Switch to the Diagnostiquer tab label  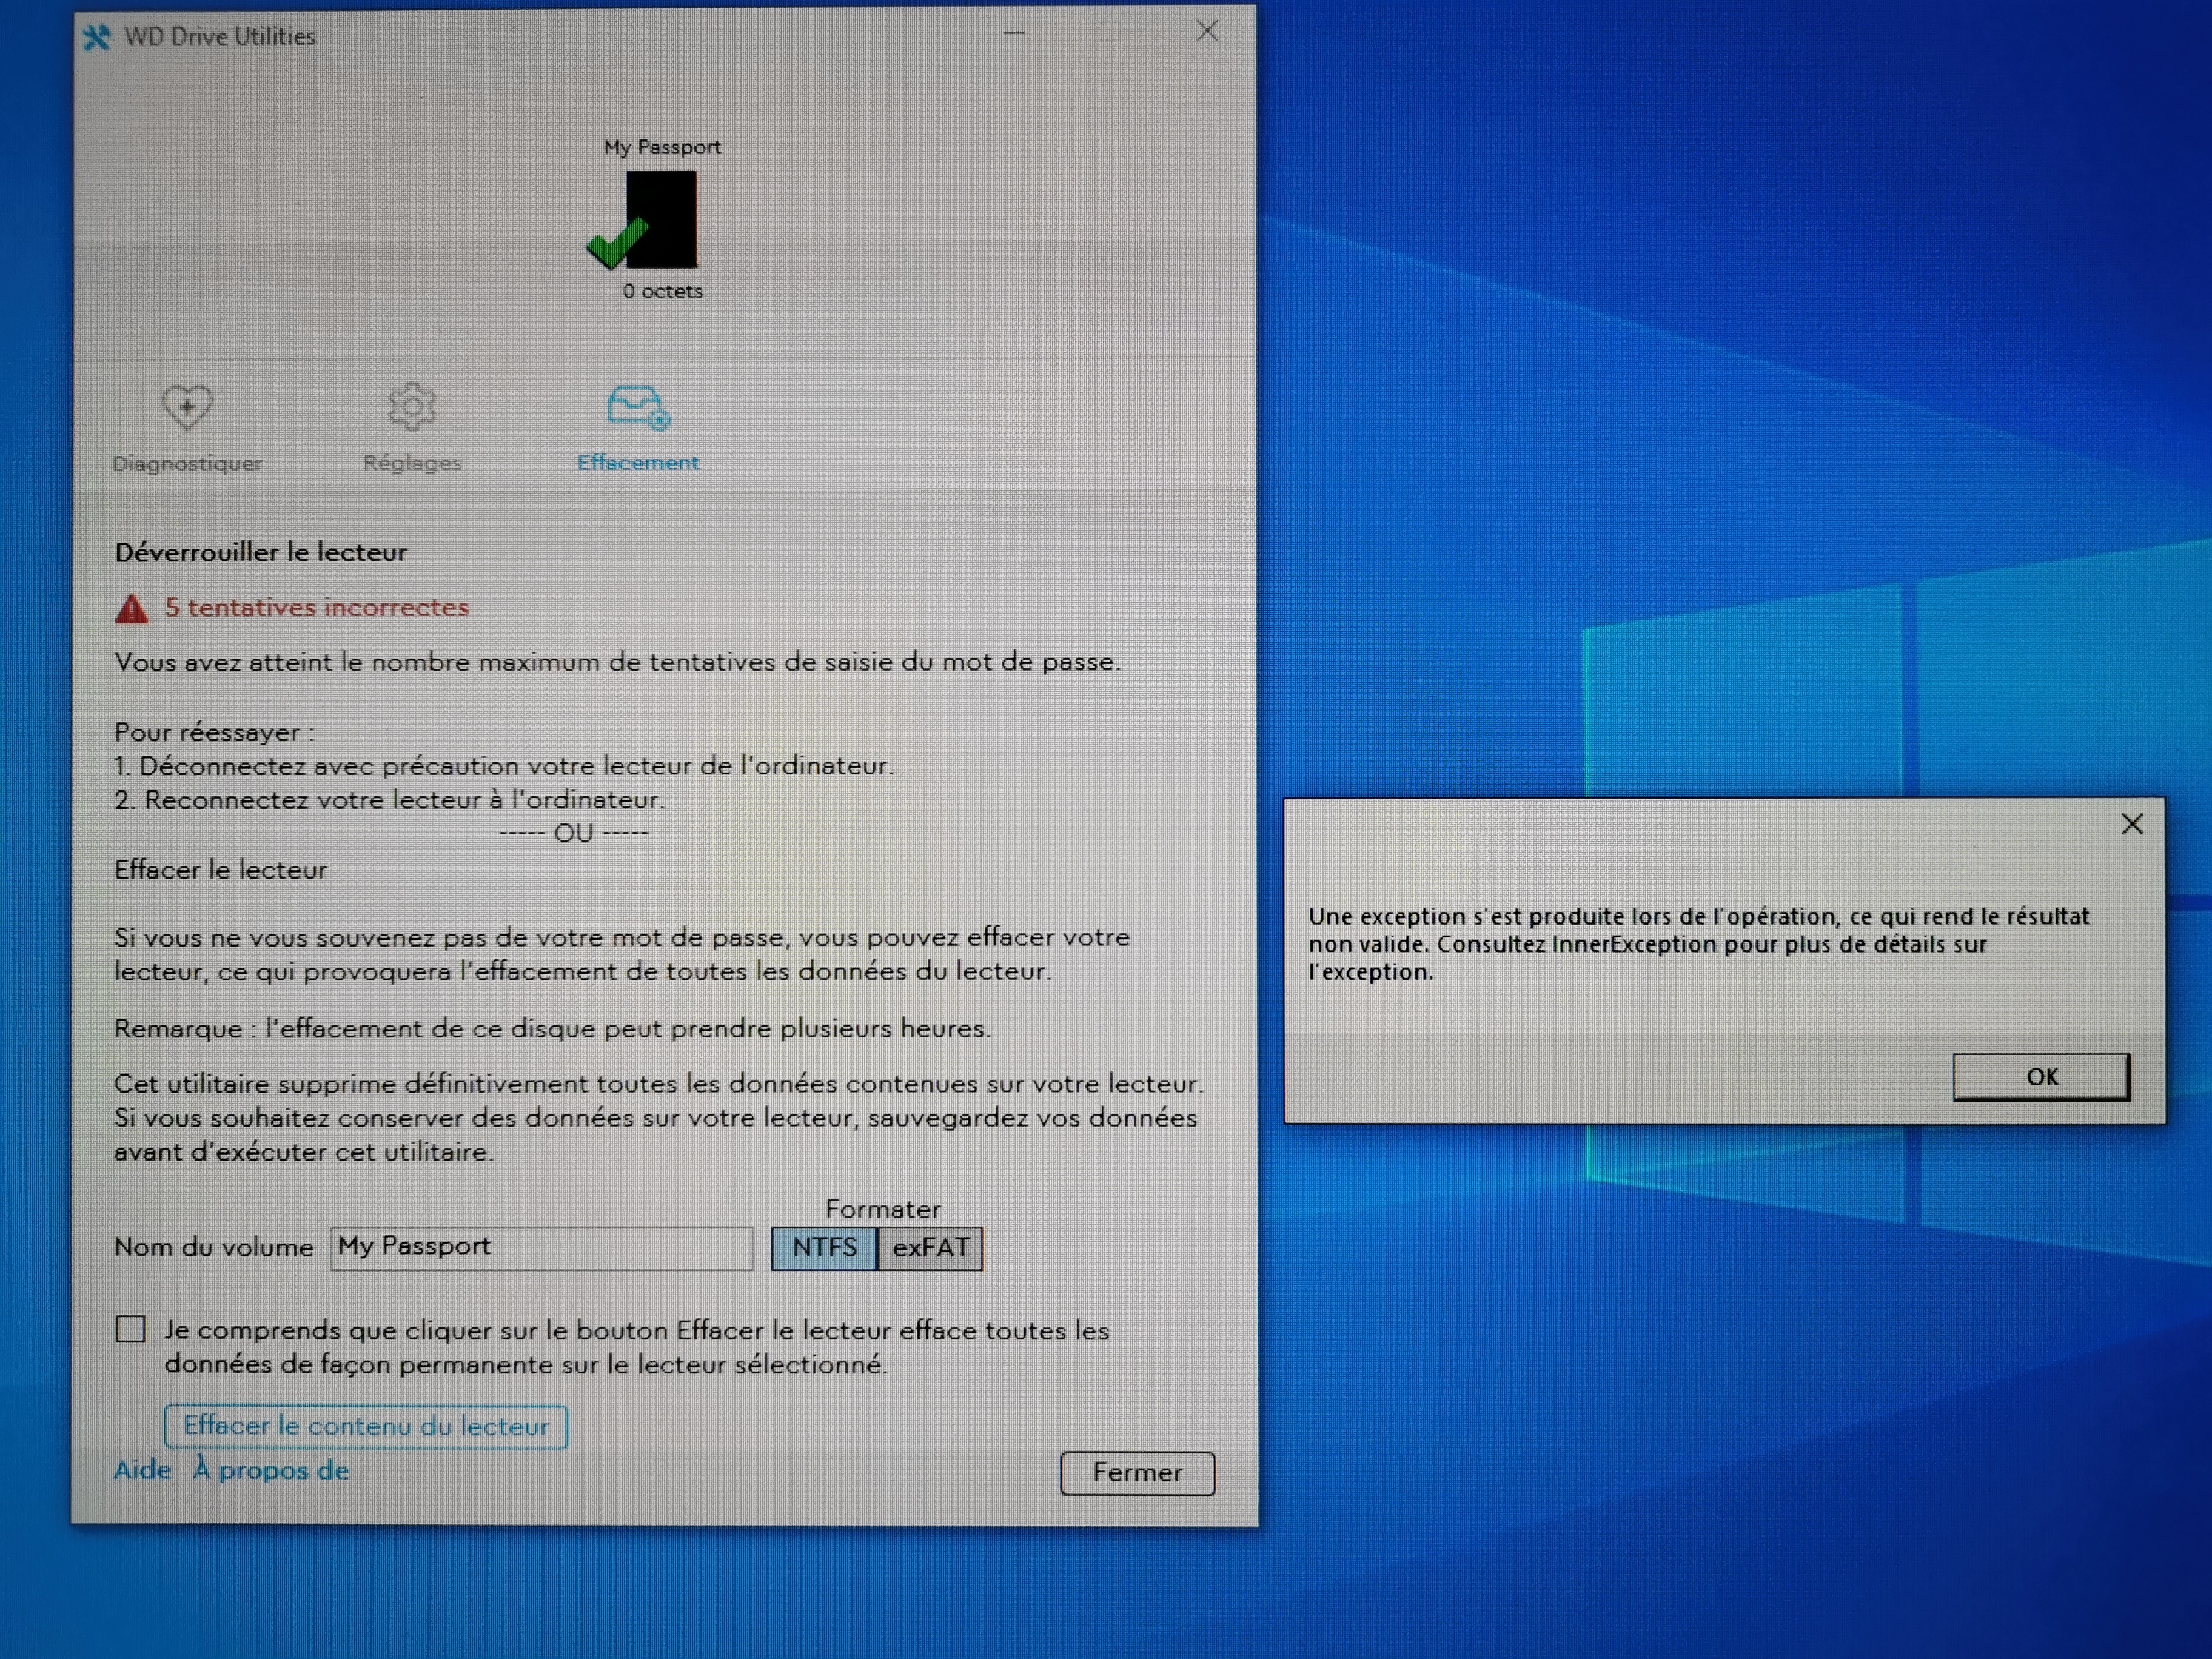[187, 463]
